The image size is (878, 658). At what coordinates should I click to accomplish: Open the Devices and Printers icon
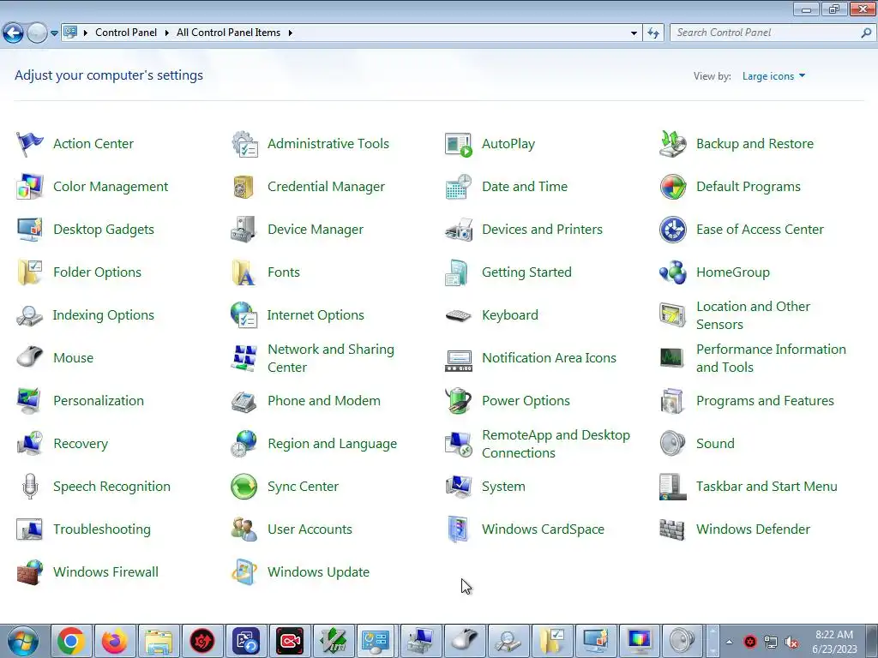tap(459, 230)
